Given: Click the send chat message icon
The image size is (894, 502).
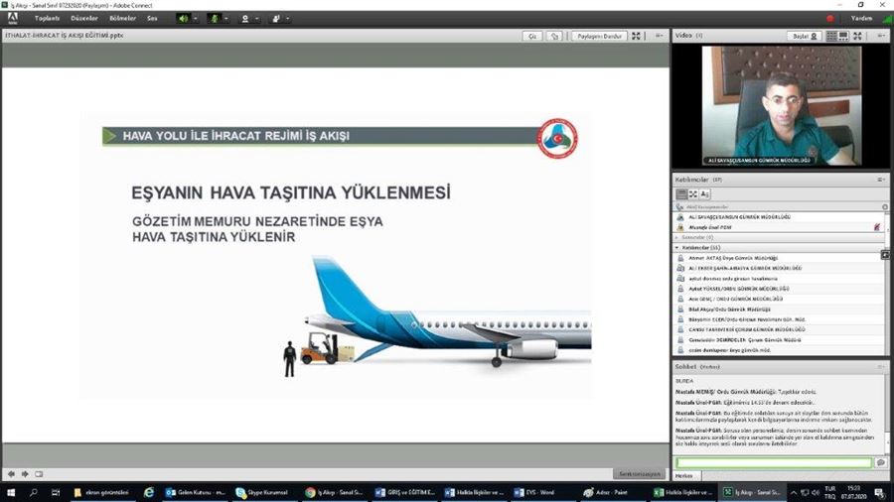Looking at the screenshot, I should [x=881, y=463].
